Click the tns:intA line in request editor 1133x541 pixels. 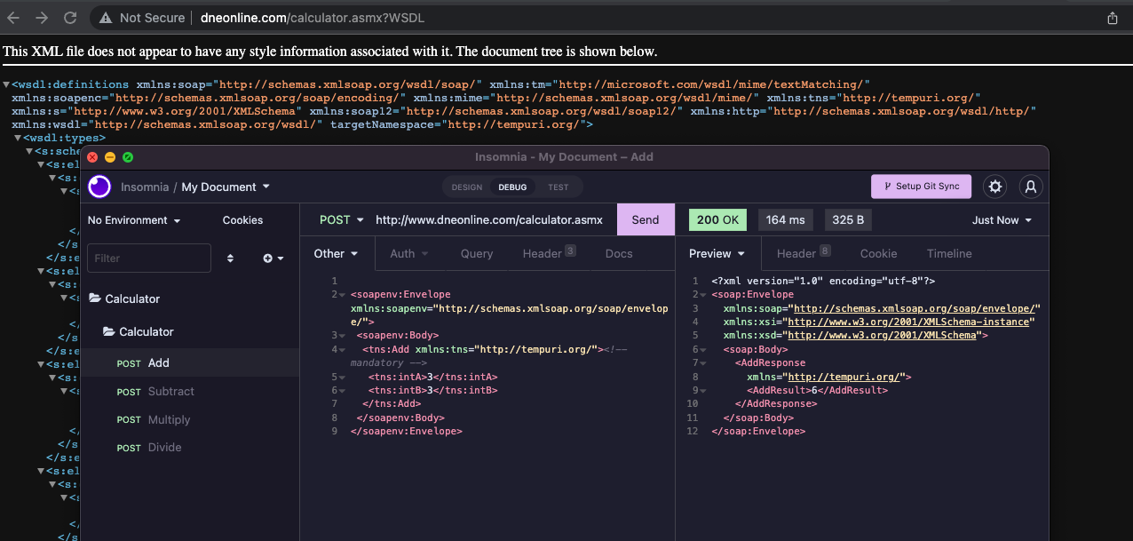[432, 378]
